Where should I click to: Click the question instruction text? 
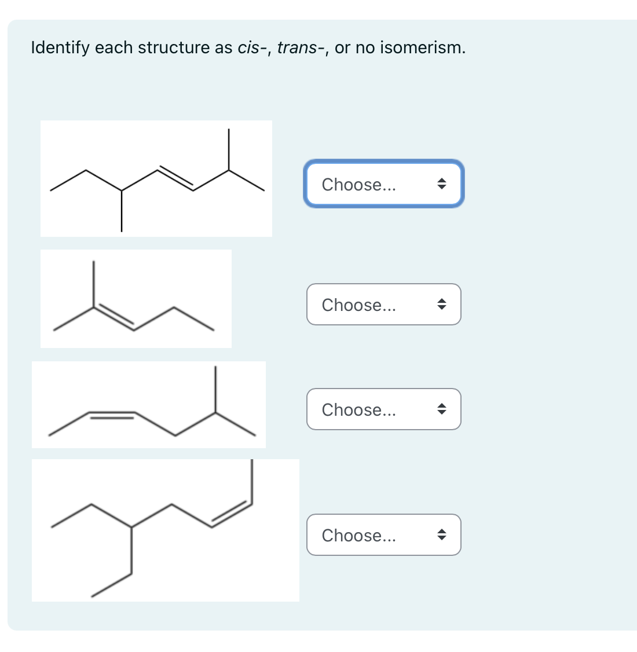(248, 47)
